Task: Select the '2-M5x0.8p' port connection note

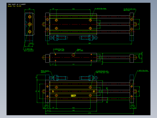Action: click(29, 49)
